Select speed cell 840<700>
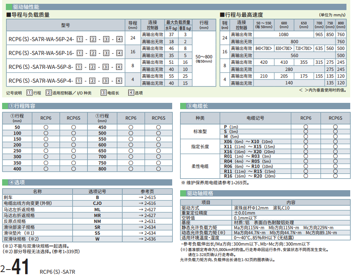This screenshot has height=275, width=354. [264, 48]
